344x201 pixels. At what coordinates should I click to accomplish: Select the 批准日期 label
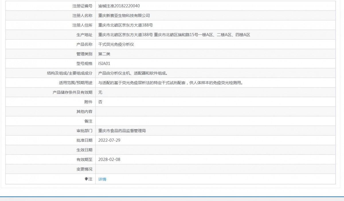pos(84,140)
